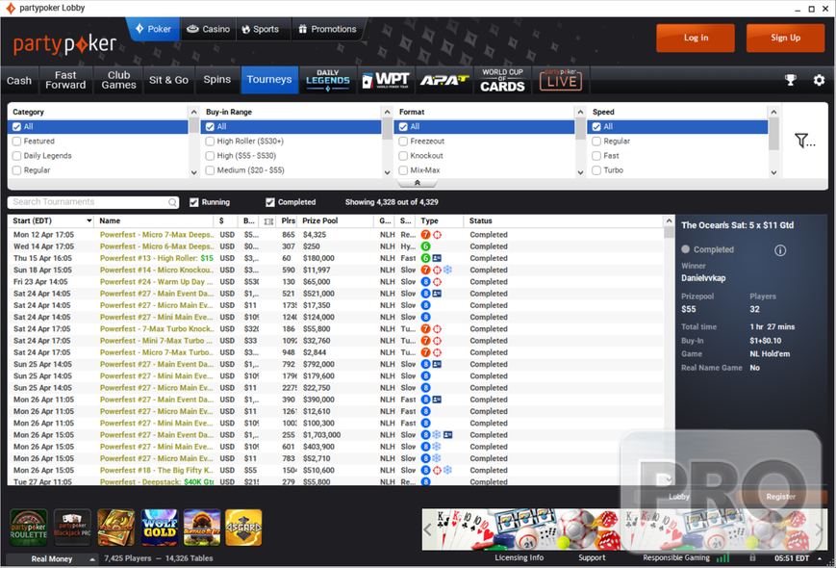Check the Featured category checkbox
This screenshot has width=836, height=568.
coord(16,142)
